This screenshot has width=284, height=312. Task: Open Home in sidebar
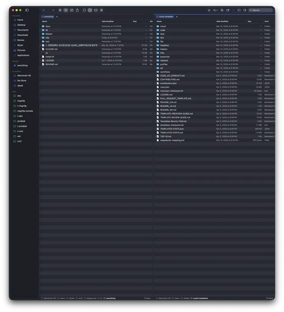tap(20, 20)
